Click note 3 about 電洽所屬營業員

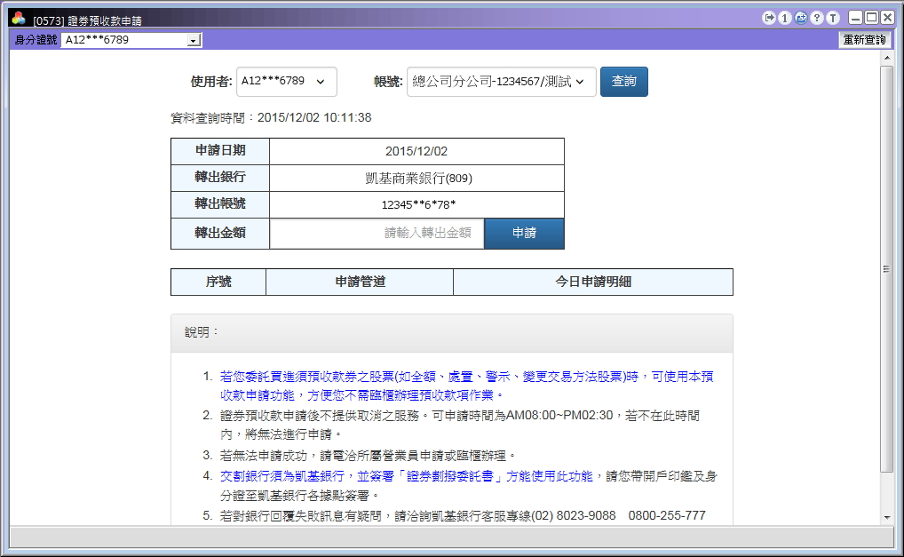tap(369, 456)
